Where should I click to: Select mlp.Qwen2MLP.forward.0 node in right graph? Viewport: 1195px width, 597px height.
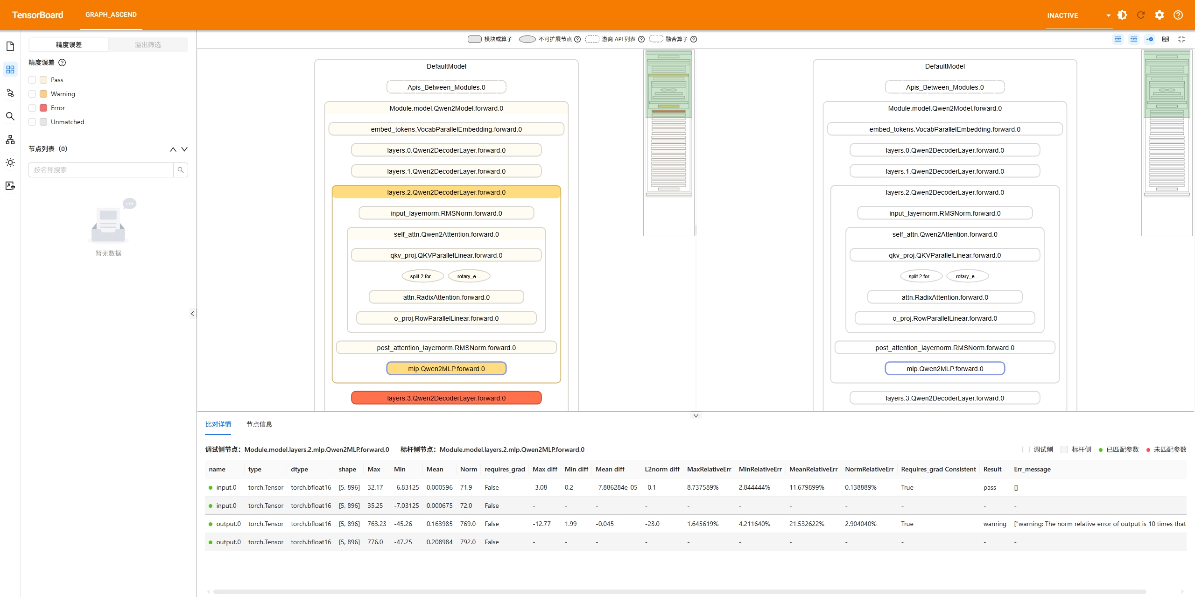945,369
